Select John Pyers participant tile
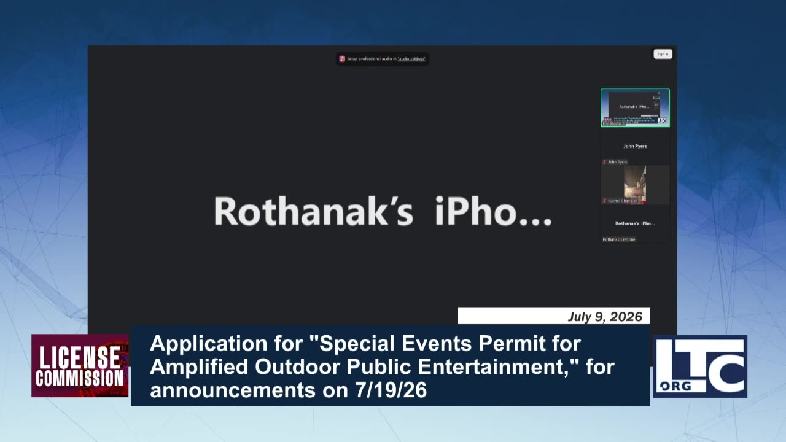The image size is (786, 442). 635,146
